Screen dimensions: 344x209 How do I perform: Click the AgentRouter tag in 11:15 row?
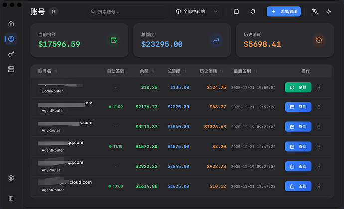pos(53,150)
